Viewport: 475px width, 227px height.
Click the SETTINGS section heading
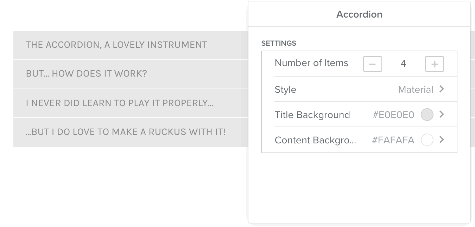point(279,43)
